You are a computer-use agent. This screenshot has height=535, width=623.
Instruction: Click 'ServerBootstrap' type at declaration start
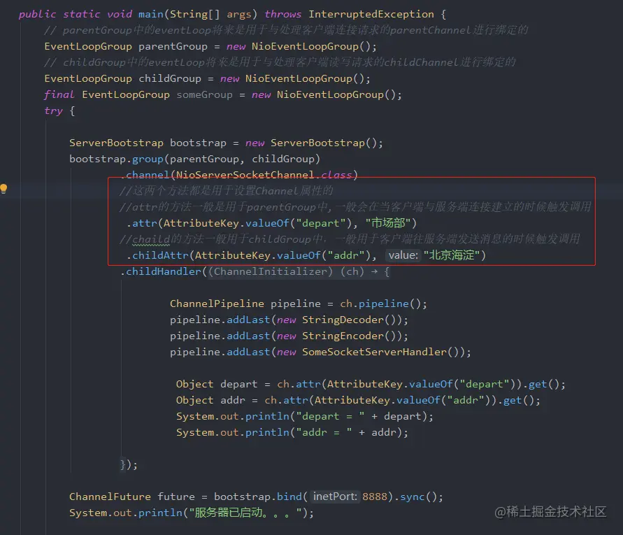pos(116,143)
